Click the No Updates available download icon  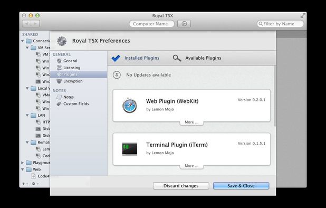[x=117, y=75]
